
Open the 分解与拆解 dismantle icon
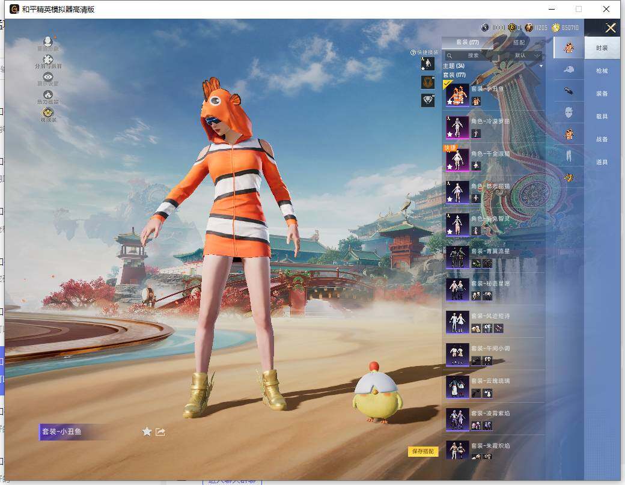pos(48,59)
